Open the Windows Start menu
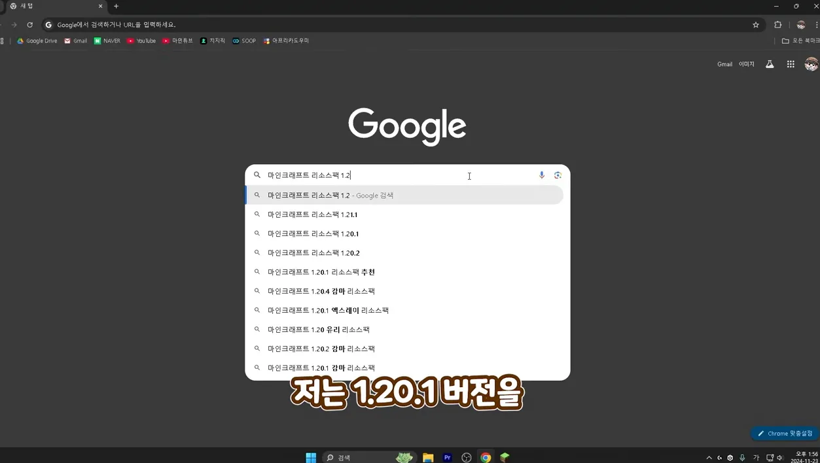 click(x=311, y=458)
